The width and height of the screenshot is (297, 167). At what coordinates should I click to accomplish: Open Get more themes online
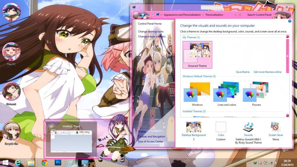pyautogui.click(x=267, y=72)
